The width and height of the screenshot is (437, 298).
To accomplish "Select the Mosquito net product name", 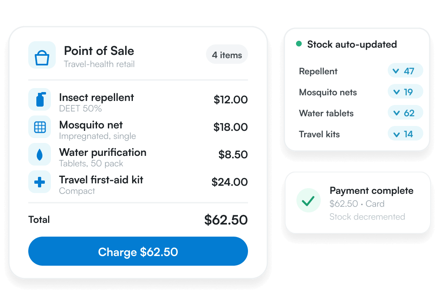I will [x=91, y=125].
